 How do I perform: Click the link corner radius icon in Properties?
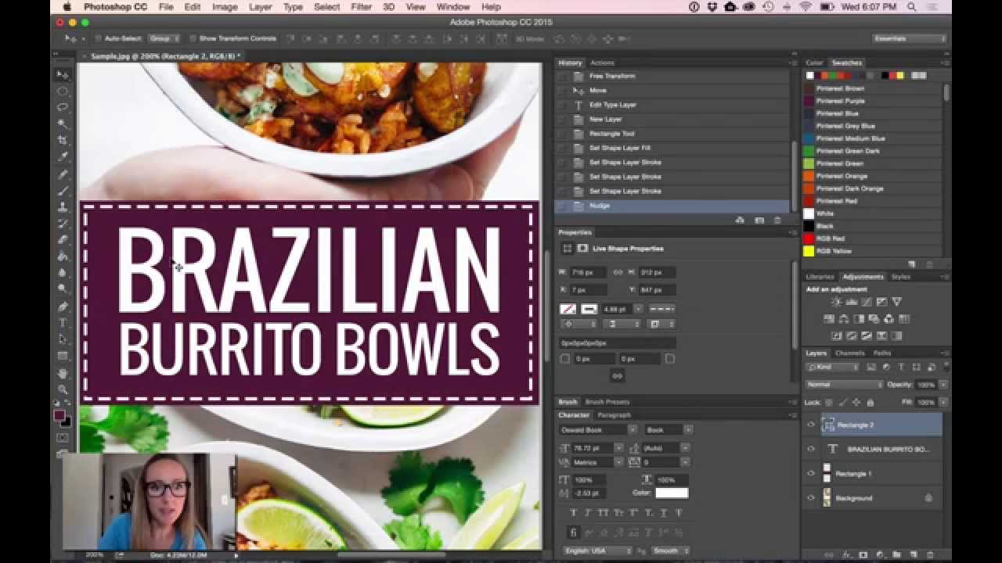click(617, 376)
